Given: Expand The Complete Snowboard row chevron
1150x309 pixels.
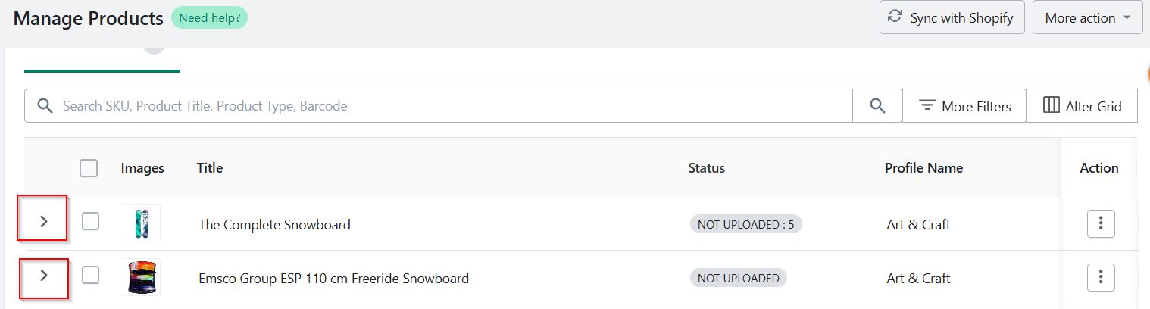Looking at the screenshot, I should [44, 221].
